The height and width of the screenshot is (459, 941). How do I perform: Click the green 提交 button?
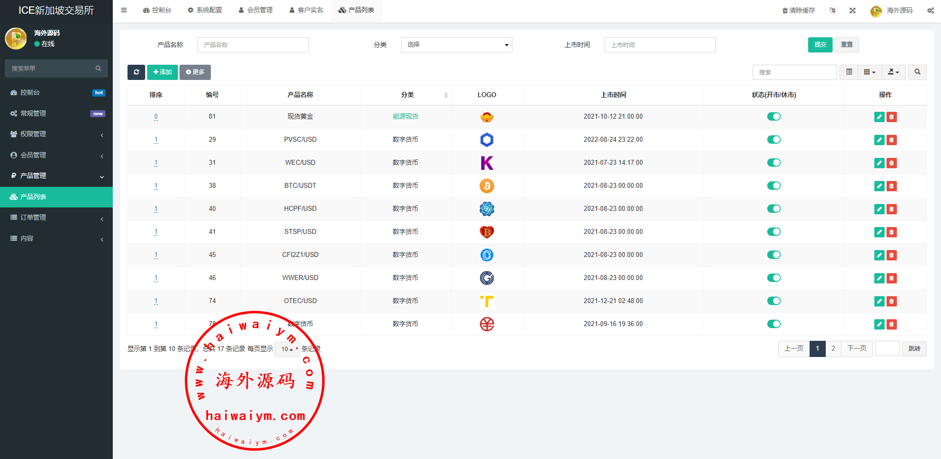(820, 45)
